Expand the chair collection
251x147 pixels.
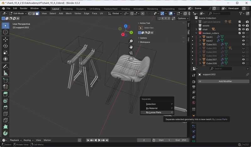[196, 29]
